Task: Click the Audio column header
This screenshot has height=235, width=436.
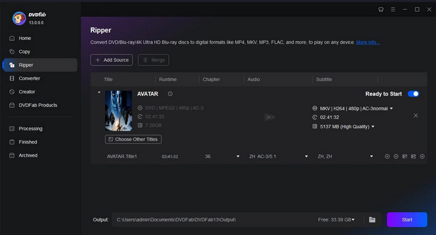Action: click(x=254, y=80)
